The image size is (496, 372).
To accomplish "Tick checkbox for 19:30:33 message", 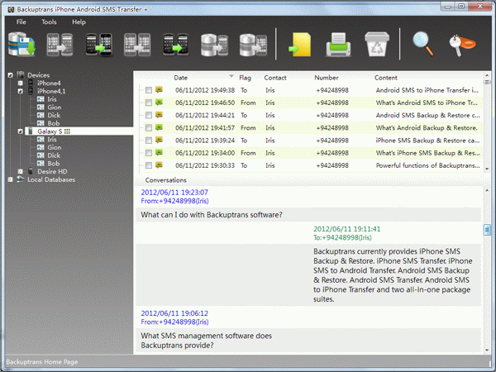I will point(148,165).
